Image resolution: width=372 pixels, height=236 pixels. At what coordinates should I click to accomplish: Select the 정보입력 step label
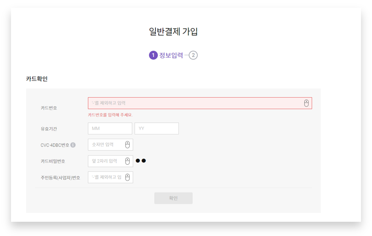point(171,56)
